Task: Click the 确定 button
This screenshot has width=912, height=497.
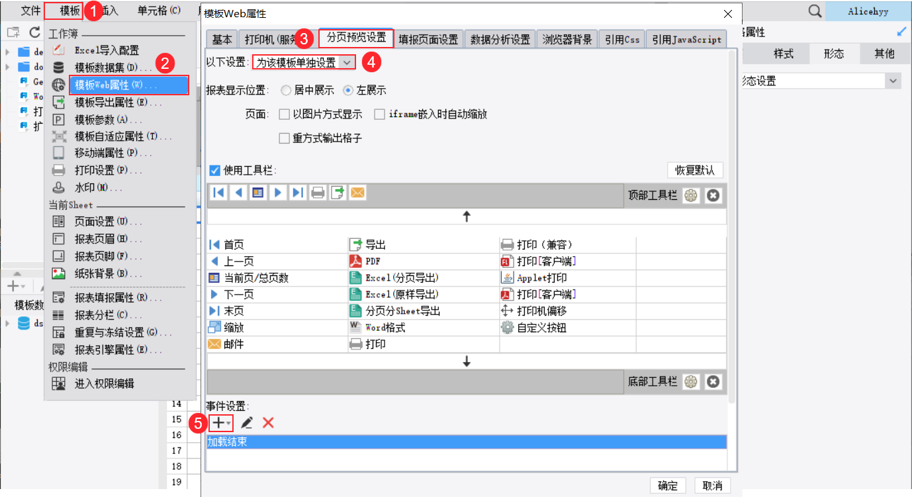Action: tap(668, 486)
